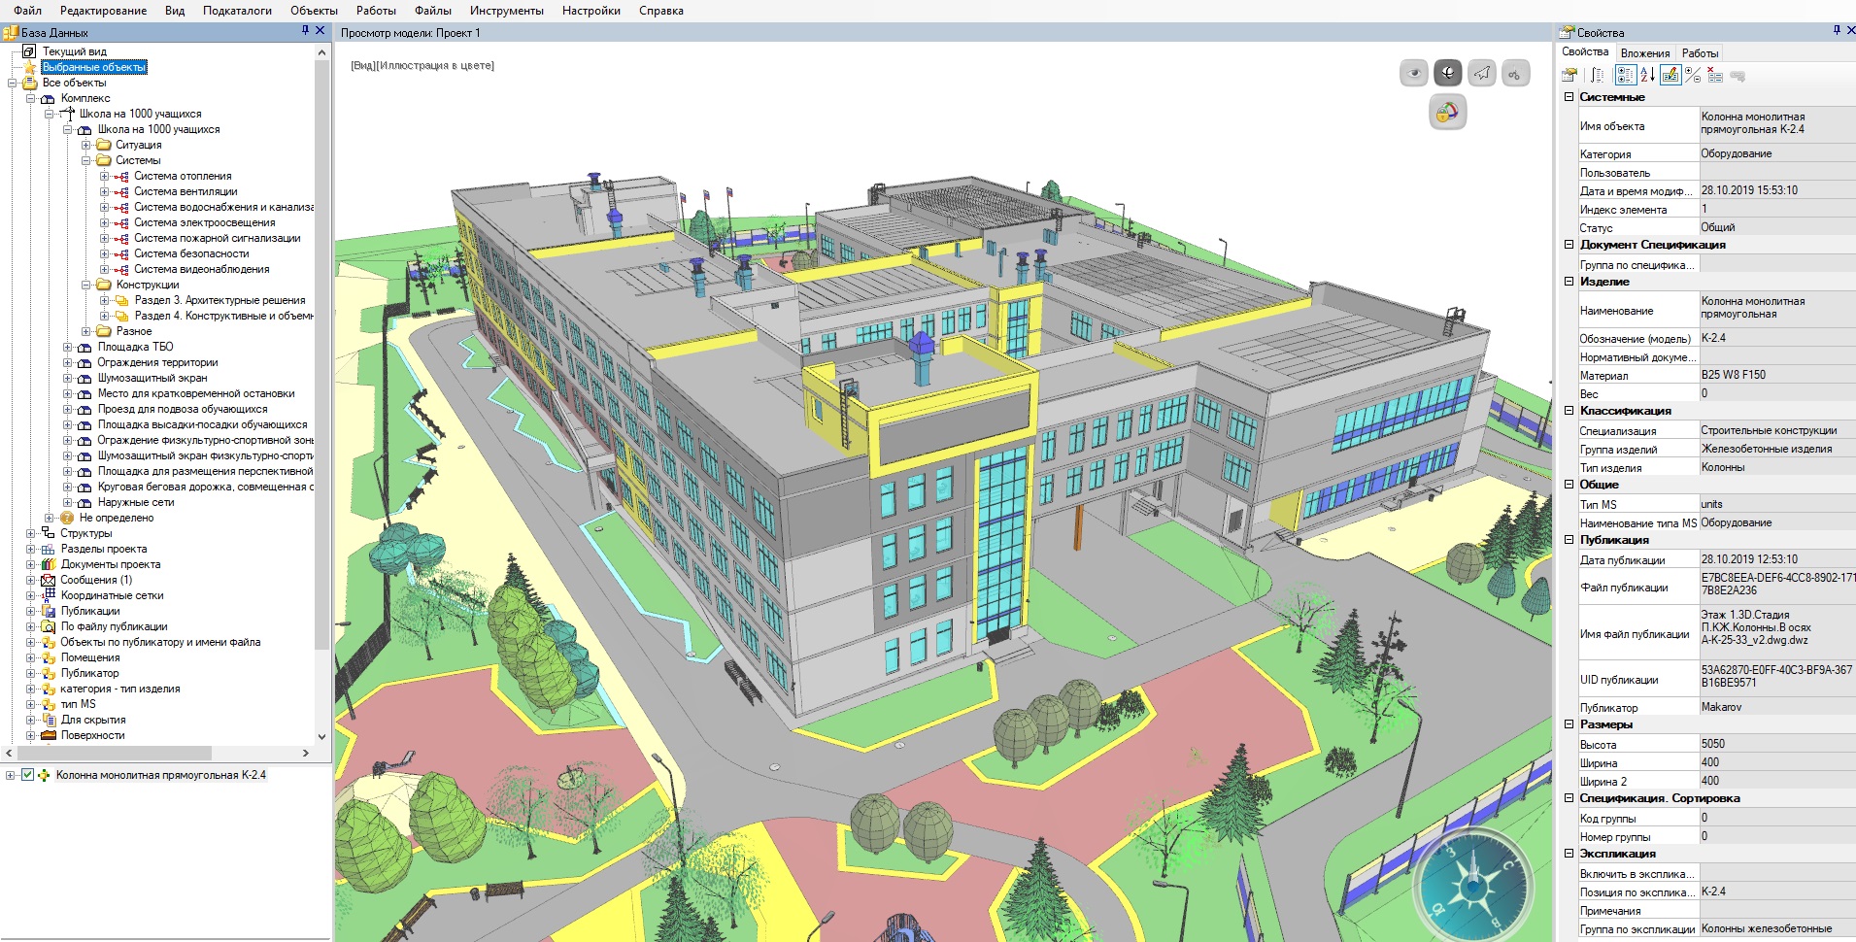This screenshot has width=1856, height=942.
Task: Toggle categorized grouping of properties
Action: tap(1625, 76)
